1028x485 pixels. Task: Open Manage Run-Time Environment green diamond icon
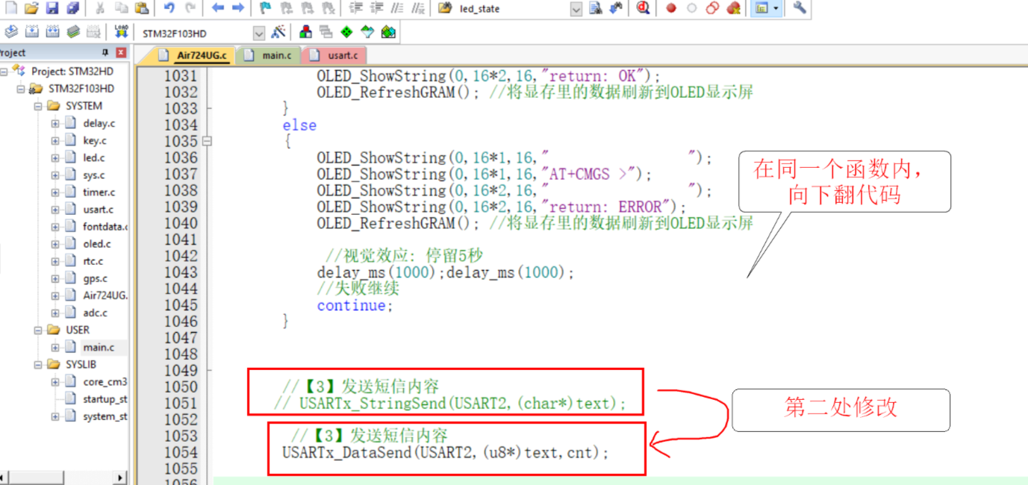[346, 32]
